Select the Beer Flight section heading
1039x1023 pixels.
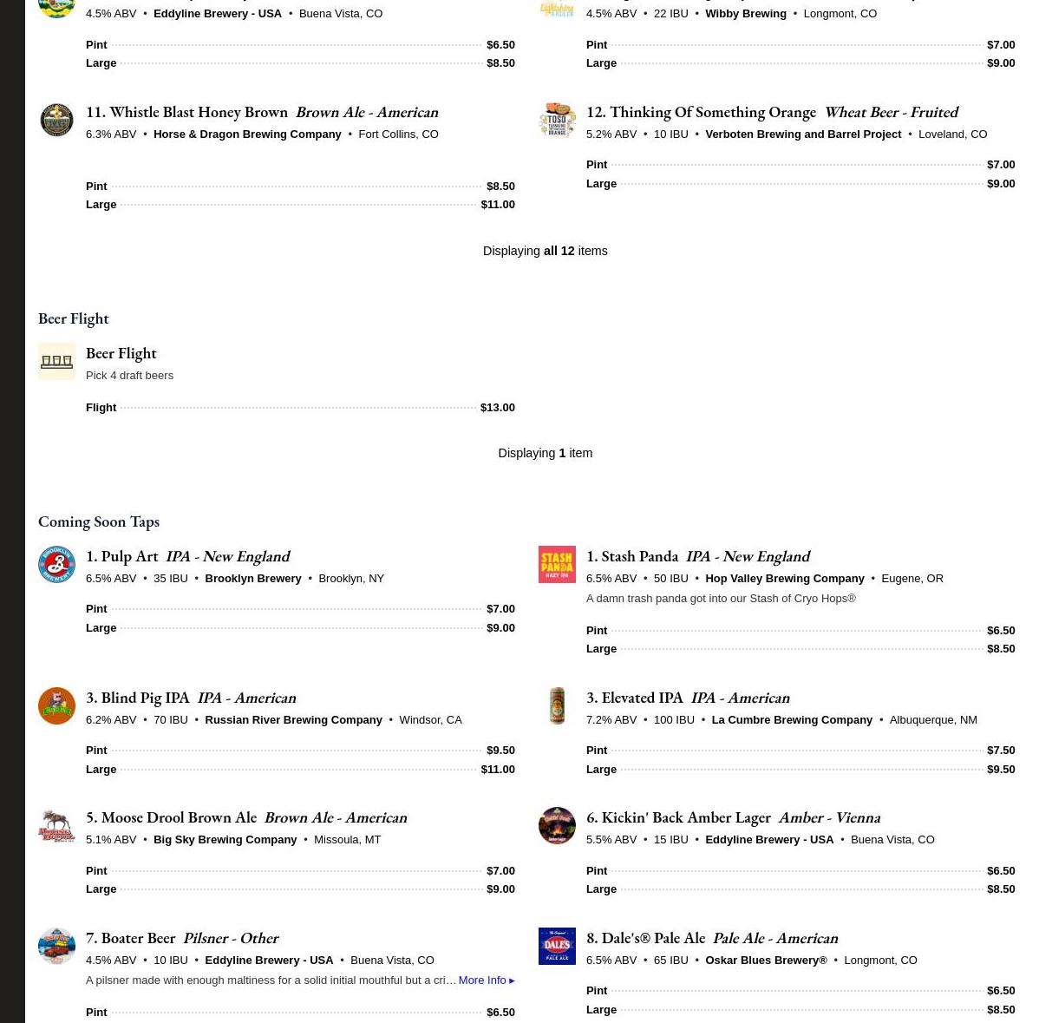[x=73, y=318]
